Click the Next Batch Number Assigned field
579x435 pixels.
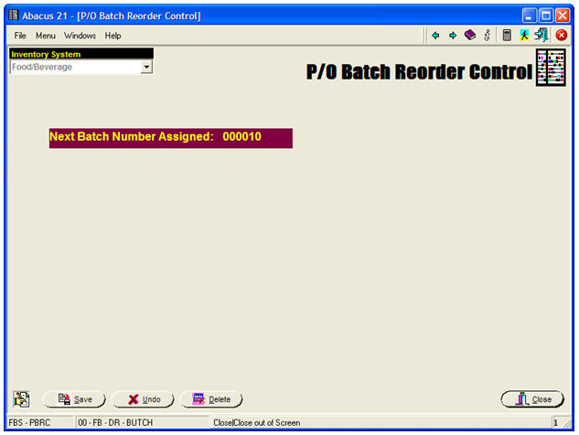(170, 137)
